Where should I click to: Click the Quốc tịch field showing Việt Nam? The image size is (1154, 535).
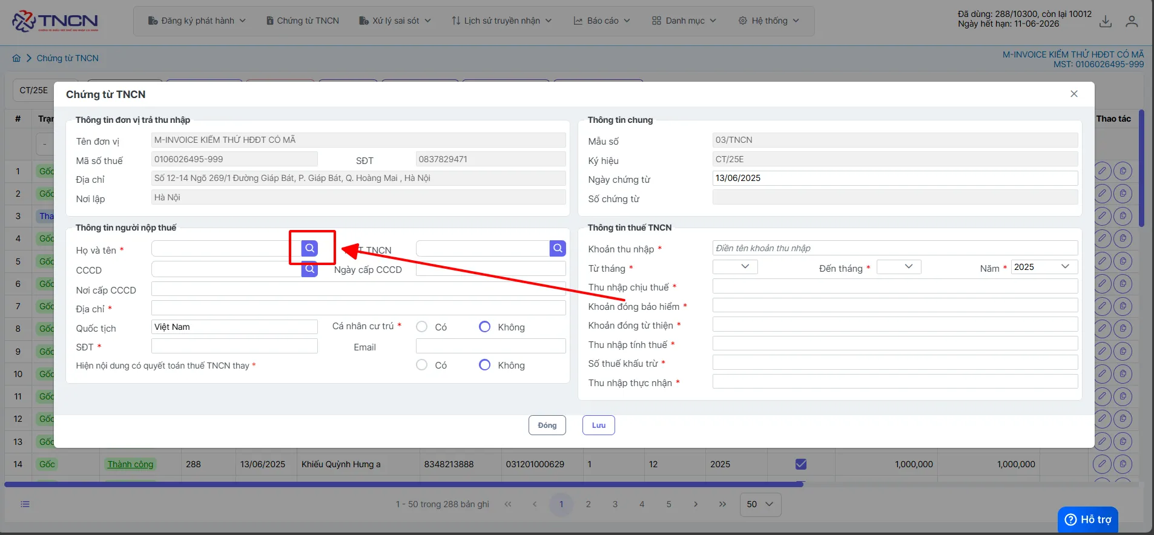234,327
